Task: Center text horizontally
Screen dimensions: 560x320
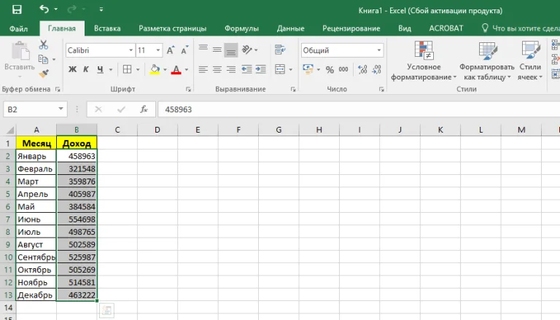Action: [x=217, y=69]
